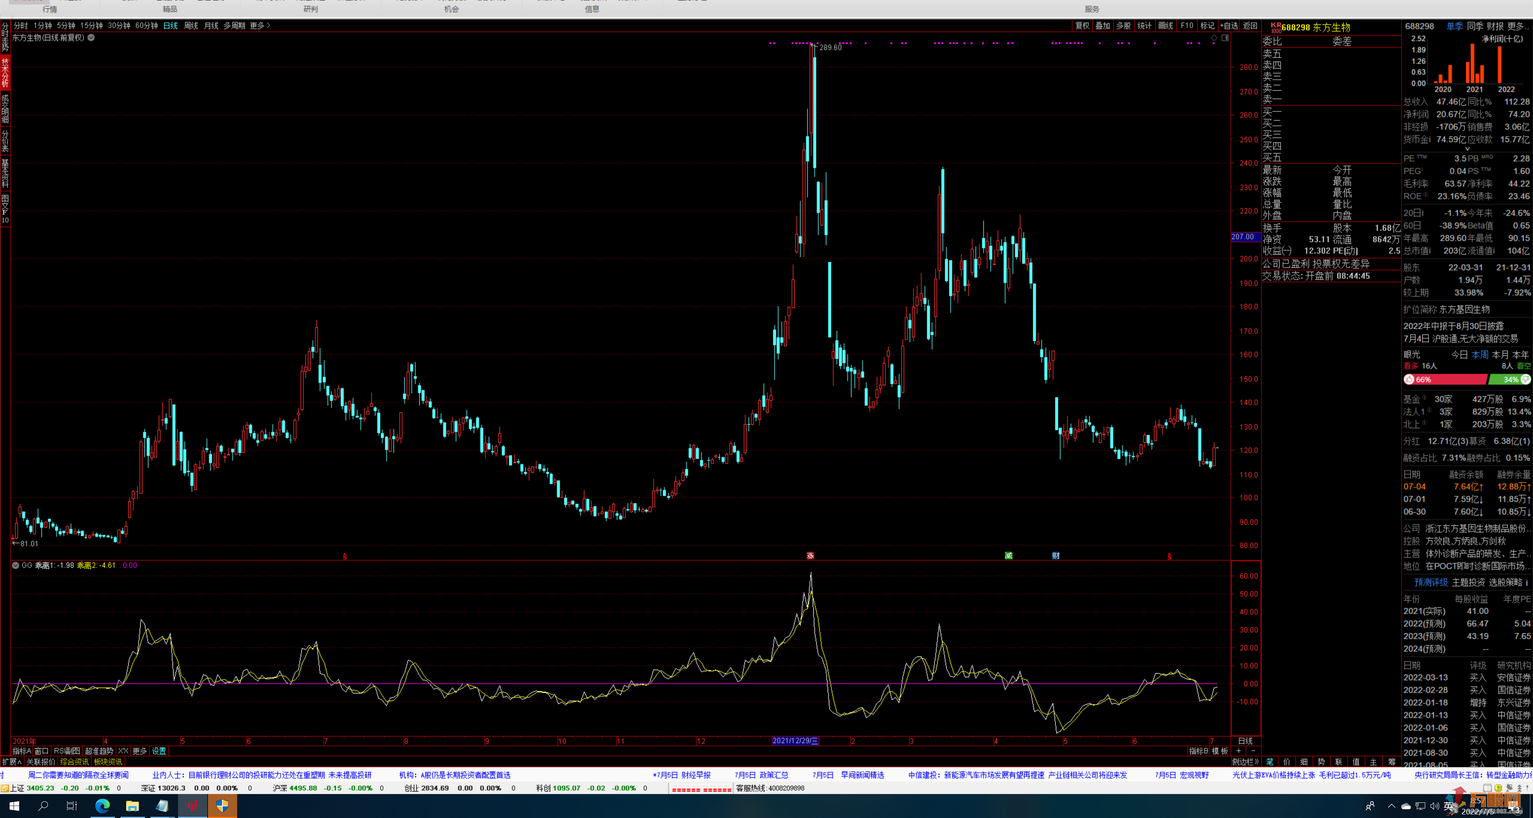The height and width of the screenshot is (818, 1533).
Task: Click the zoom-in plus button
Action: pyautogui.click(x=1238, y=751)
